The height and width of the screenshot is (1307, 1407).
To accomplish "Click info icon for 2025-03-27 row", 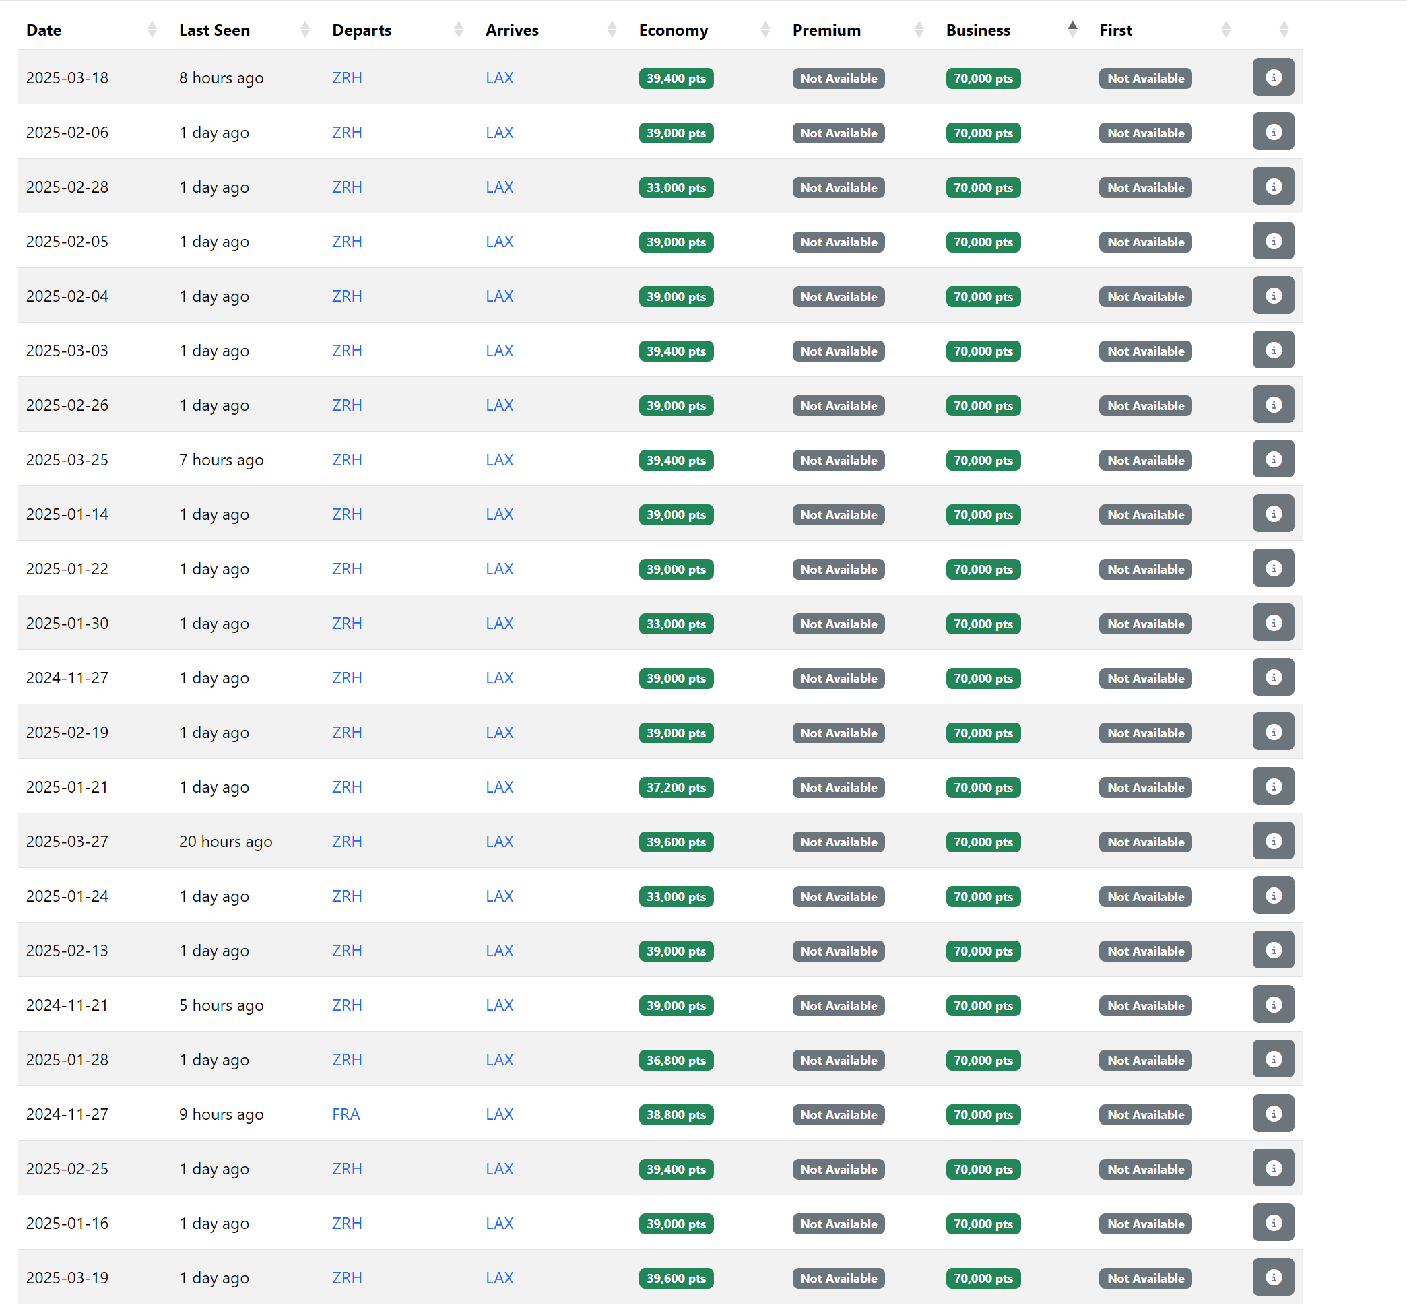I will (1272, 840).
